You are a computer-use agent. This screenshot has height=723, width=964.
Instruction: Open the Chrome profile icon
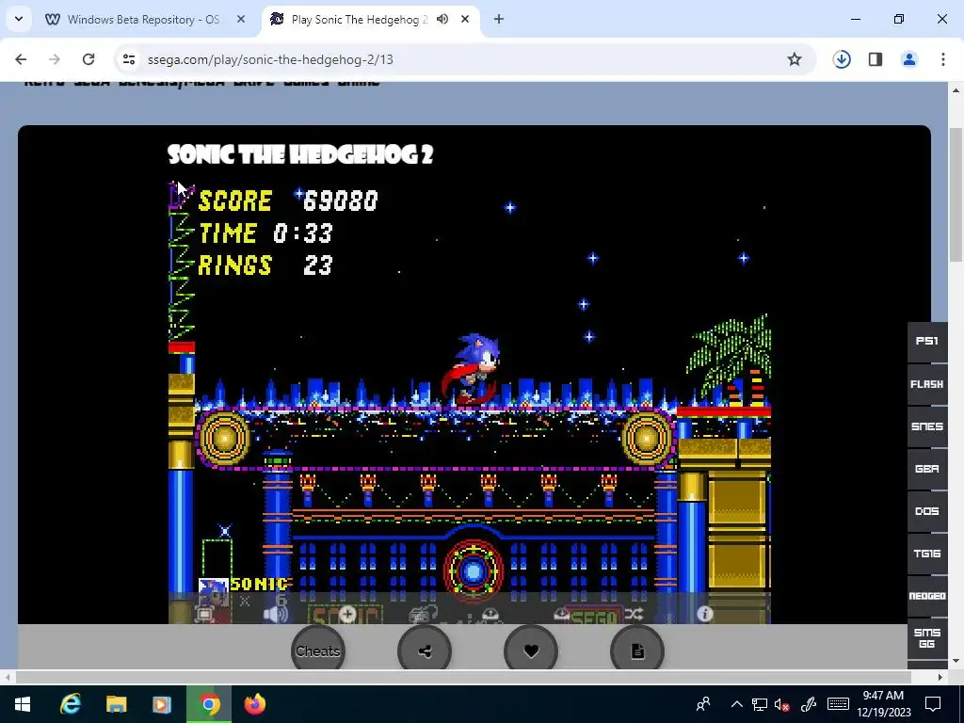909,59
